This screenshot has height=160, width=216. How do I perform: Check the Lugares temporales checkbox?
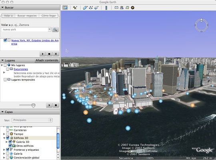point(5,80)
